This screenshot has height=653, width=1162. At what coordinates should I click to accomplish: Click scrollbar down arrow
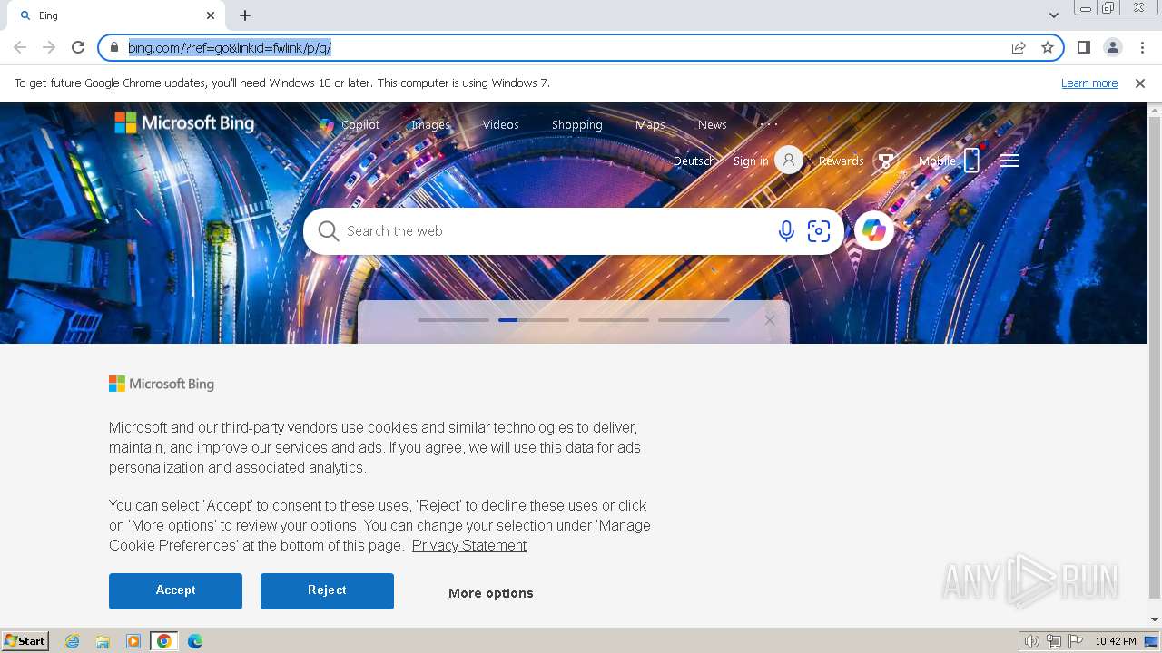pos(1155,620)
